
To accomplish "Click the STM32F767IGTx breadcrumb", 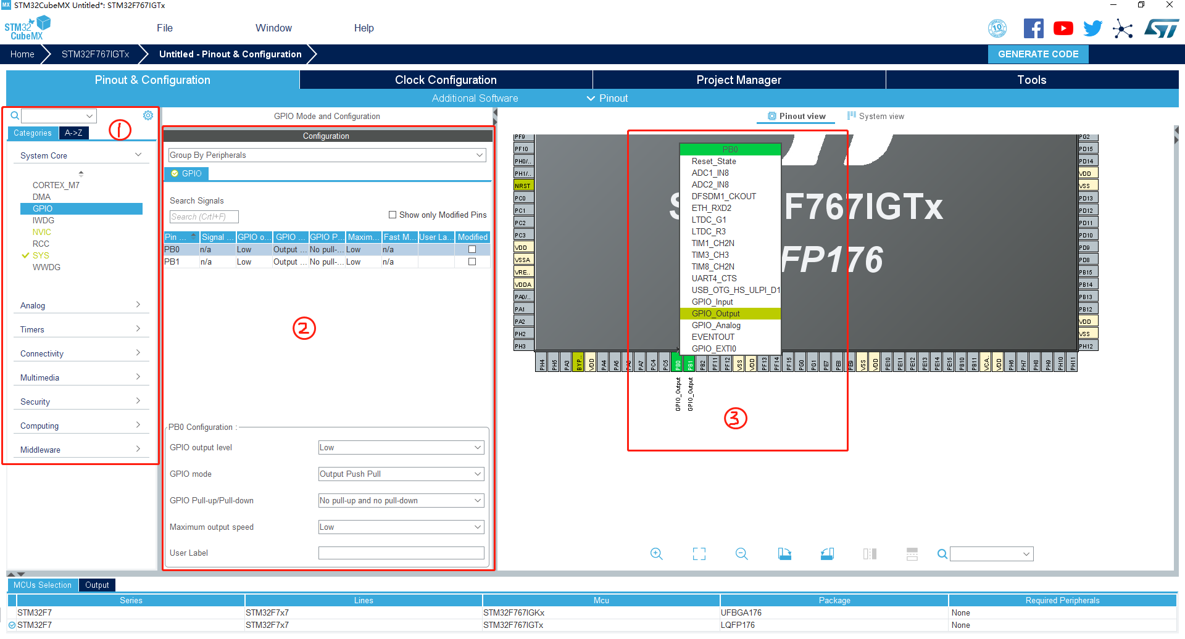I will pyautogui.click(x=95, y=54).
